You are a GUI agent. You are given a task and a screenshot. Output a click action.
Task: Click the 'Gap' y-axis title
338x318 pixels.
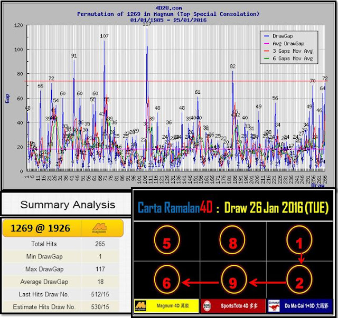(x=7, y=99)
